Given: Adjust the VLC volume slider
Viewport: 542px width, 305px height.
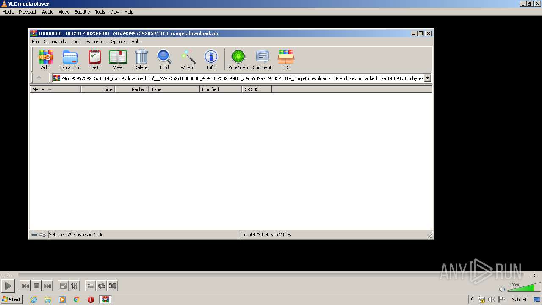Looking at the screenshot, I should 523,288.
